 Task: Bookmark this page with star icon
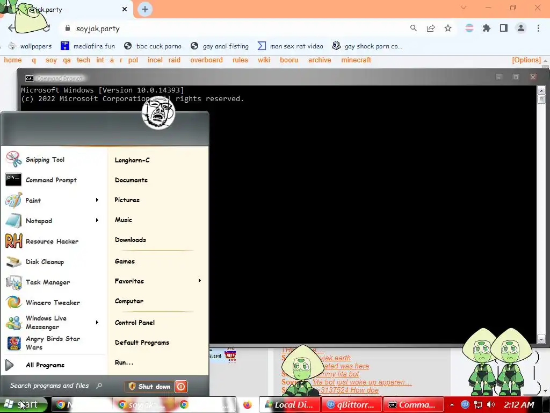click(448, 28)
